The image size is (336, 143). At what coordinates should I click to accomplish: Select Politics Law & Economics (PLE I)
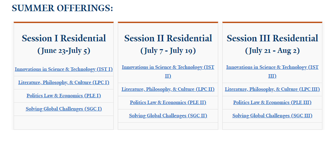[x=64, y=96]
